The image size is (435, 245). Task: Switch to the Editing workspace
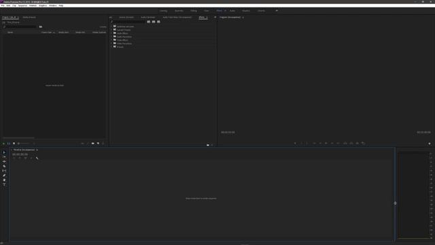(x=194, y=11)
